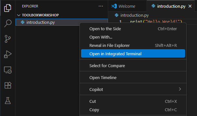Viewport: 197px width, 116px height.
Task: Click introduction.py in the breadcrumb bar
Action: coord(134,15)
